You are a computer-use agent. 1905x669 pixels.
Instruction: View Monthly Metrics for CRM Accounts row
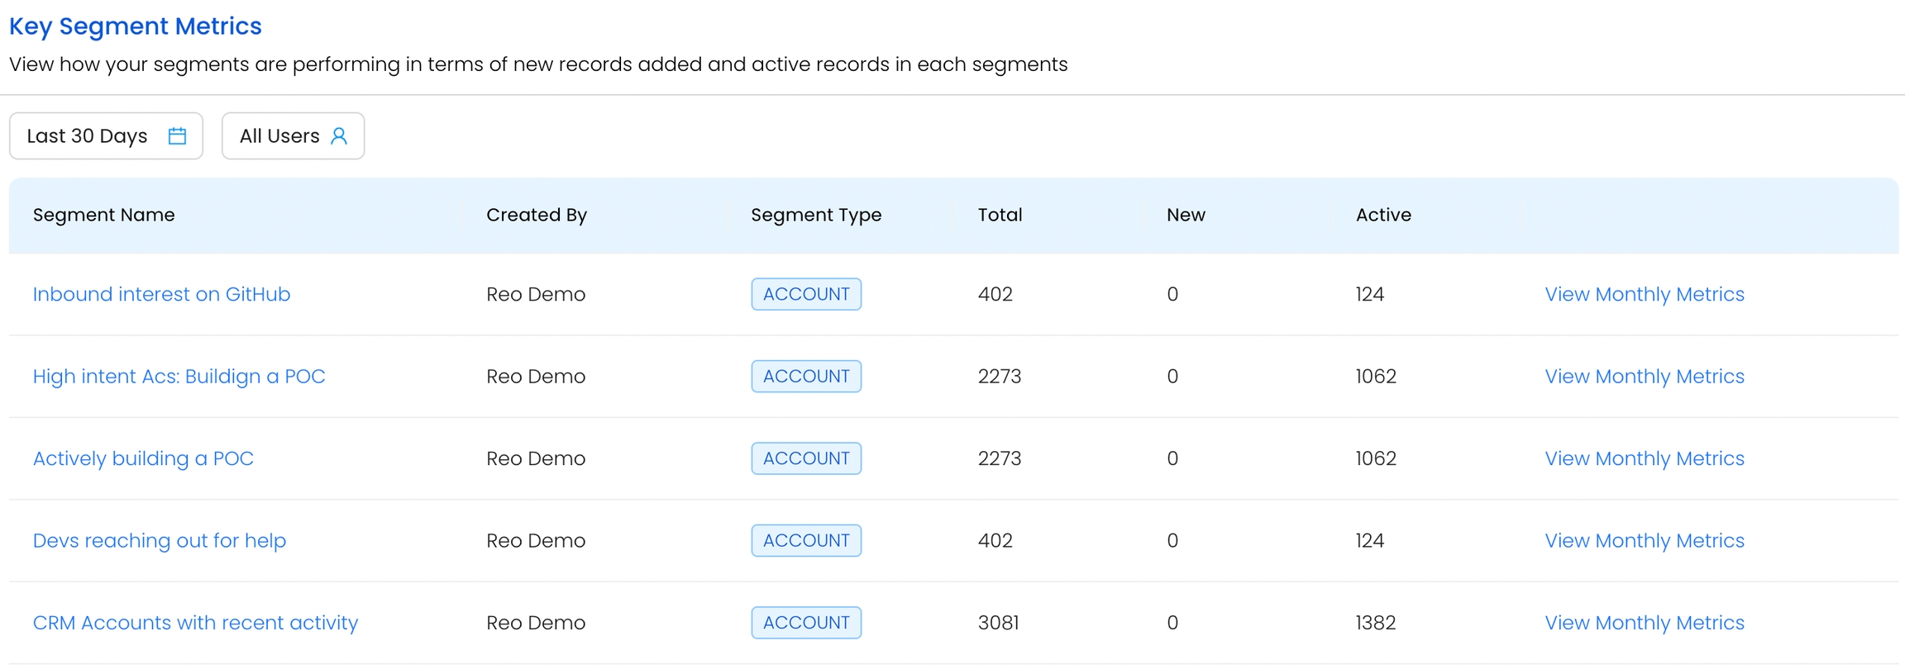pyautogui.click(x=1644, y=623)
